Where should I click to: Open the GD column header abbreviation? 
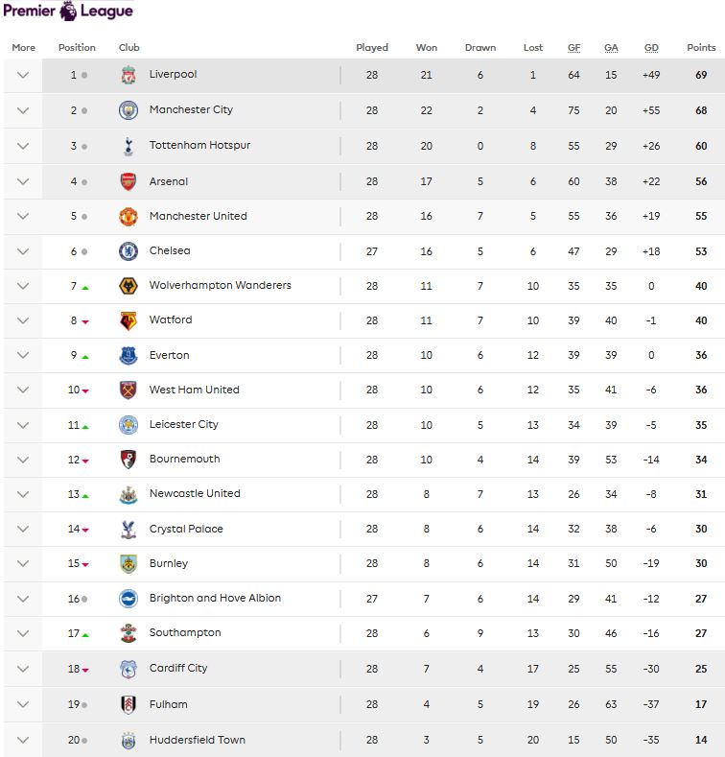[651, 47]
